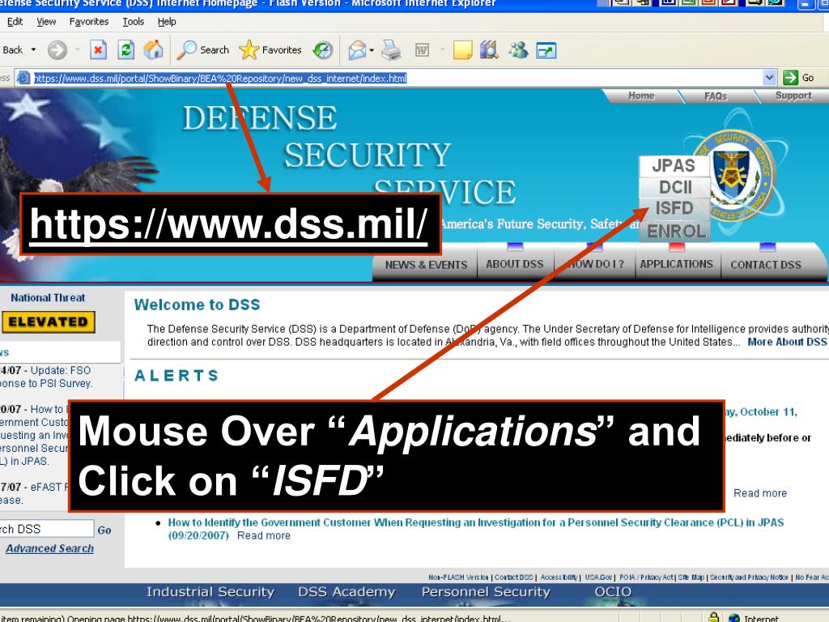Choose JPAS from Applications menu
This screenshot has height=622, width=829.
pyautogui.click(x=674, y=165)
